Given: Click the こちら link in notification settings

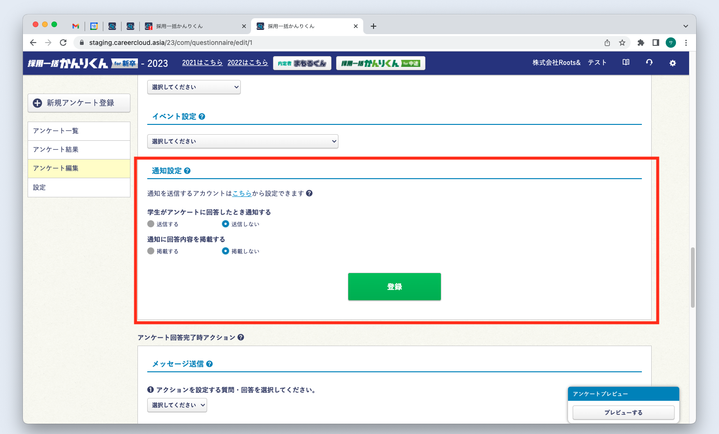Looking at the screenshot, I should (242, 193).
